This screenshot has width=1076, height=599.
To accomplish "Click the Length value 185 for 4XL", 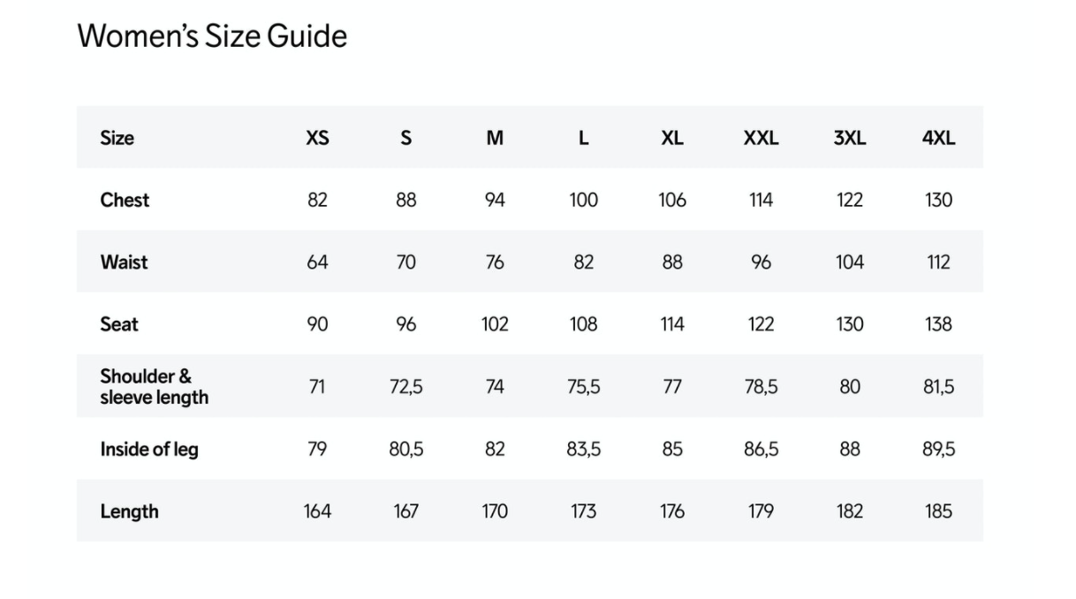I will point(938,512).
